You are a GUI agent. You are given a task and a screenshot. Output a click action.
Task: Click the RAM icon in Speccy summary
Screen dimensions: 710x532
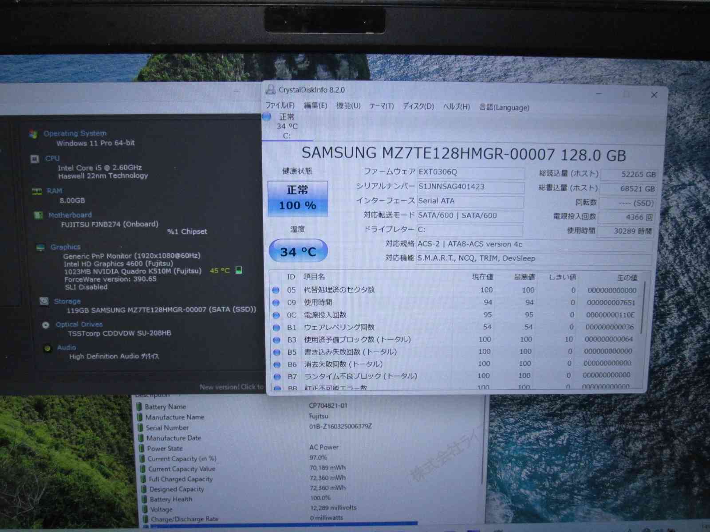[36, 191]
